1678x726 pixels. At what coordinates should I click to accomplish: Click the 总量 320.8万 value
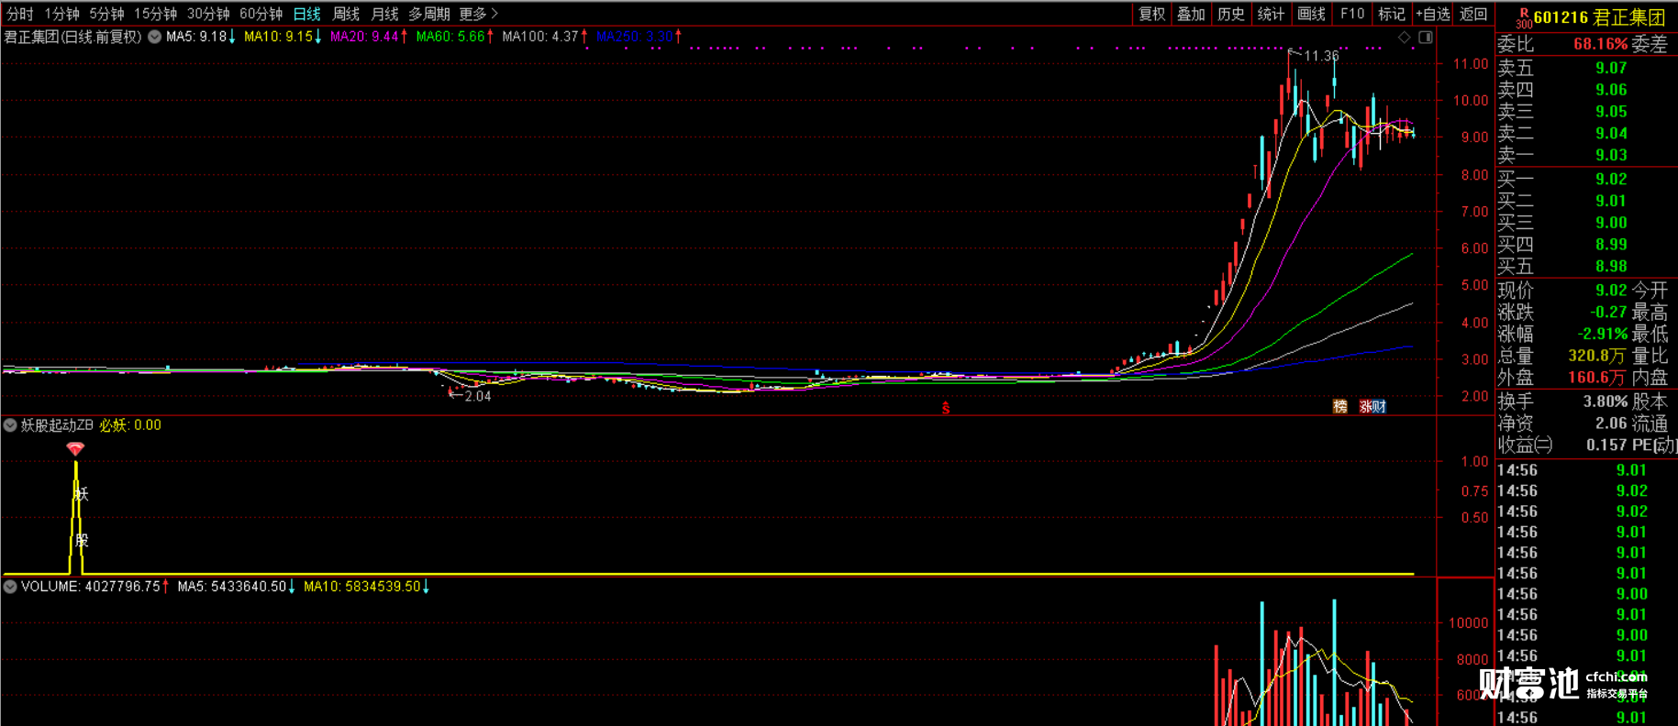[1598, 357]
